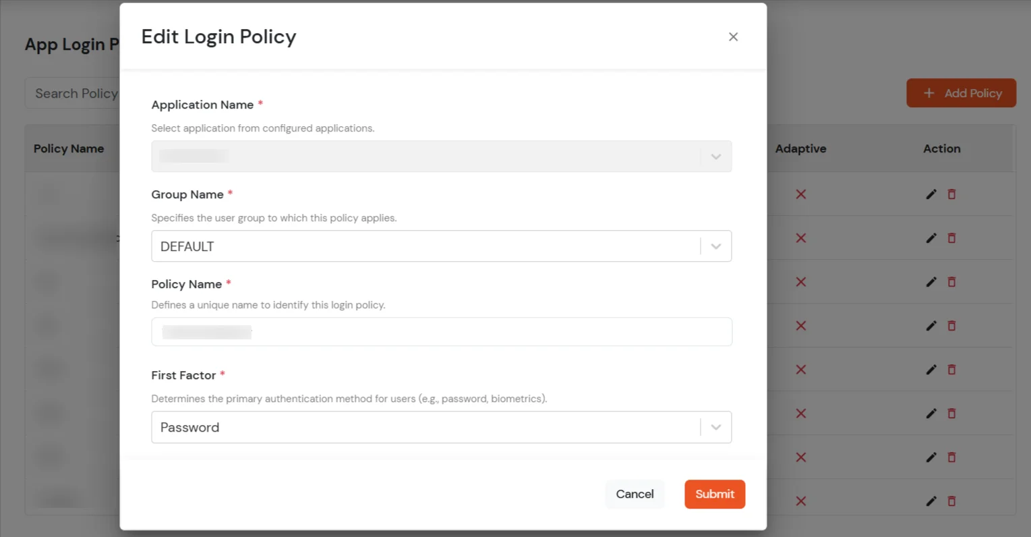Click the Policy Name text input
The height and width of the screenshot is (537, 1031).
tap(442, 331)
